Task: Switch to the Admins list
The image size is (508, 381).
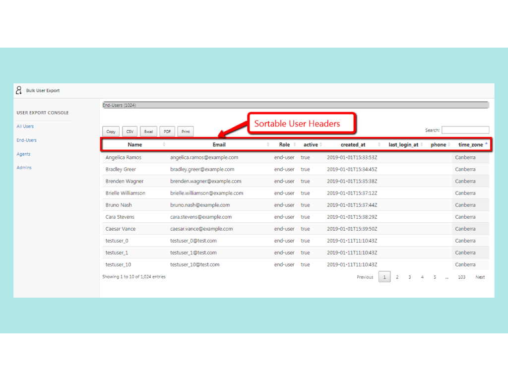Action: coord(24,168)
